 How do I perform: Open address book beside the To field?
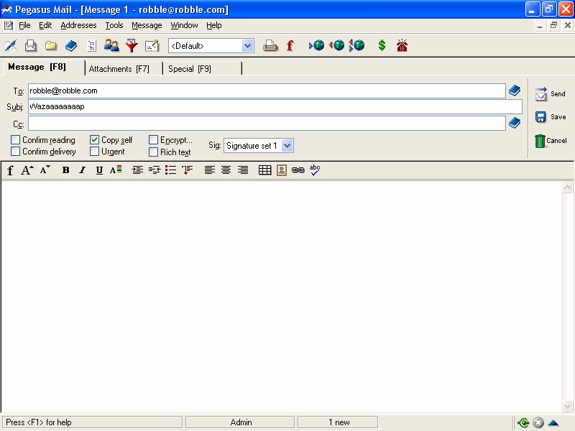[x=515, y=91]
